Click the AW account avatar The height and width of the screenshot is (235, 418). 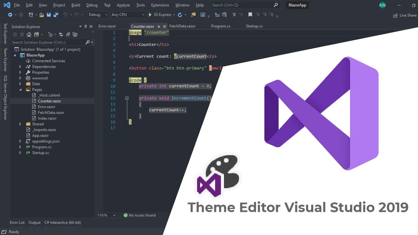point(382,5)
